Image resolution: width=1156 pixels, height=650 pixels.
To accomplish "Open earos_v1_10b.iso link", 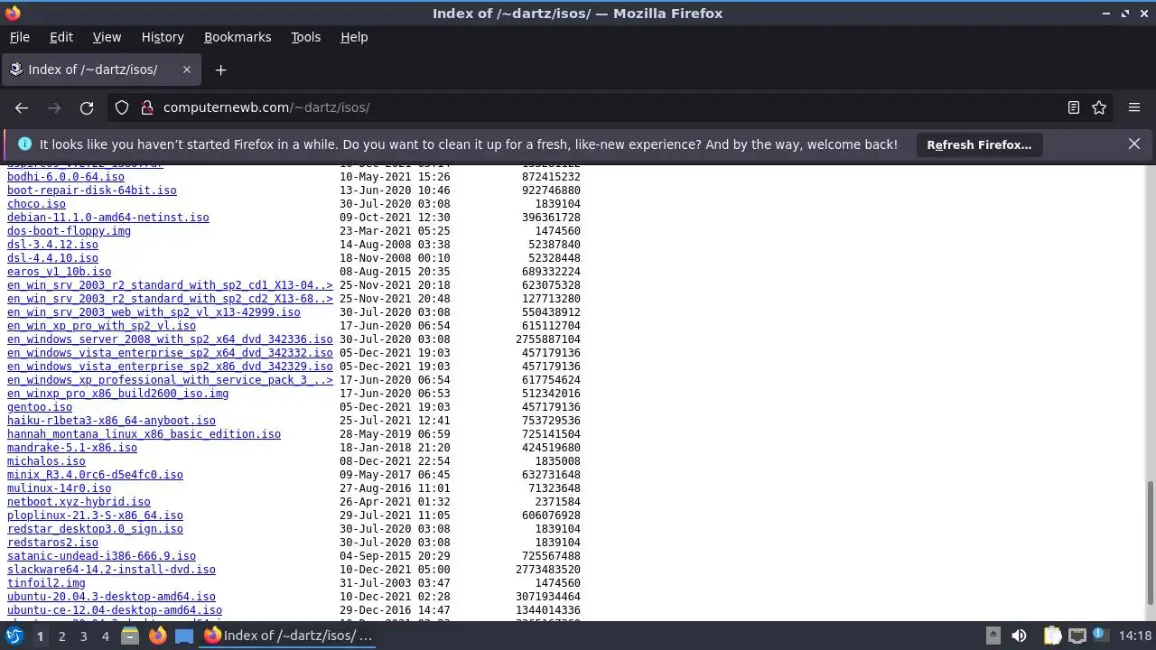I will click(60, 272).
